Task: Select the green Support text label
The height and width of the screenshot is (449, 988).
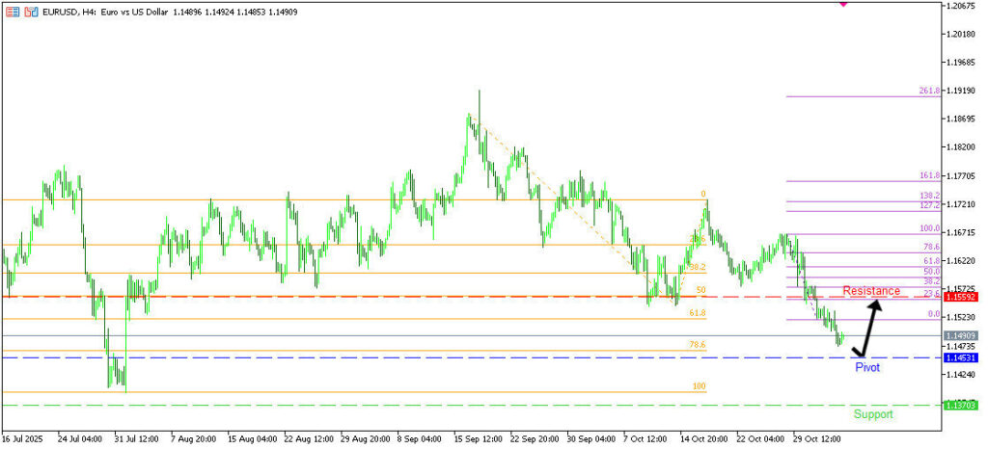Action: [x=873, y=414]
